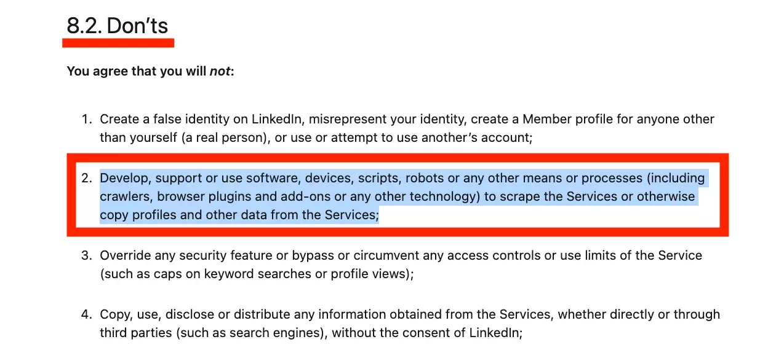
Task: Click list number 1
Action: [87, 119]
